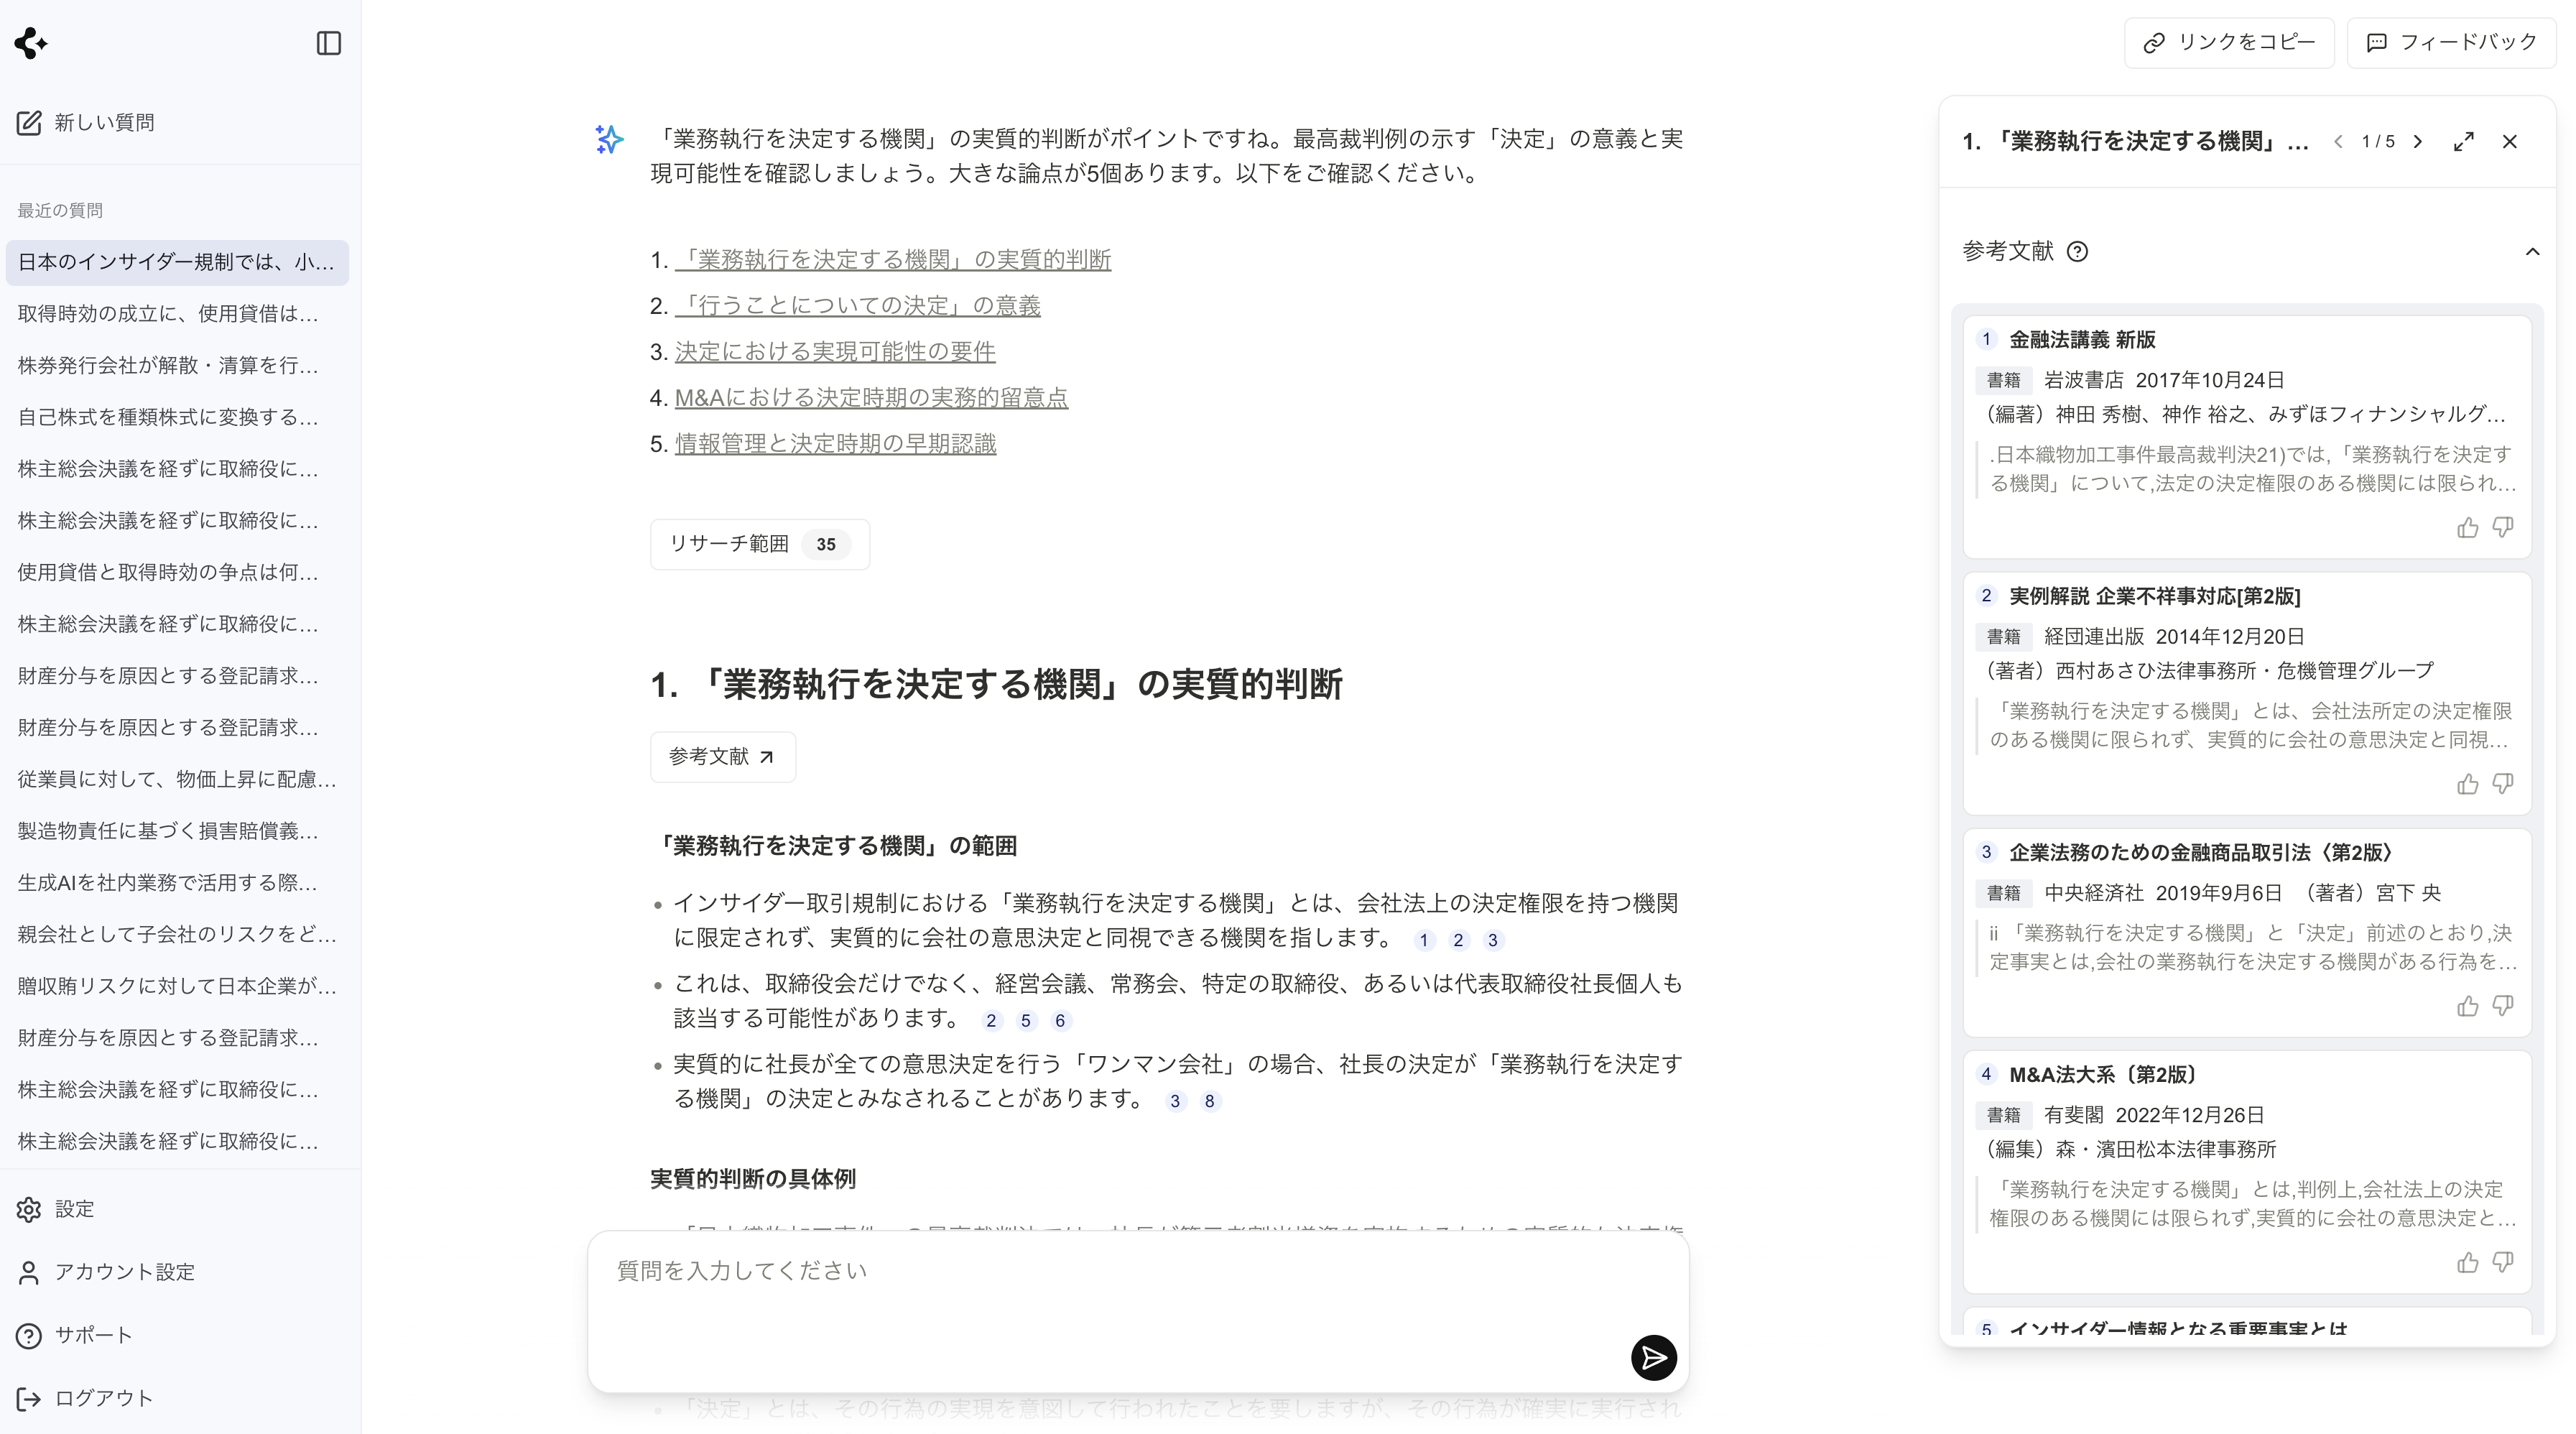Click citation 1 in first bullet
This screenshot has height=1434, width=2576.
pos(1424,940)
